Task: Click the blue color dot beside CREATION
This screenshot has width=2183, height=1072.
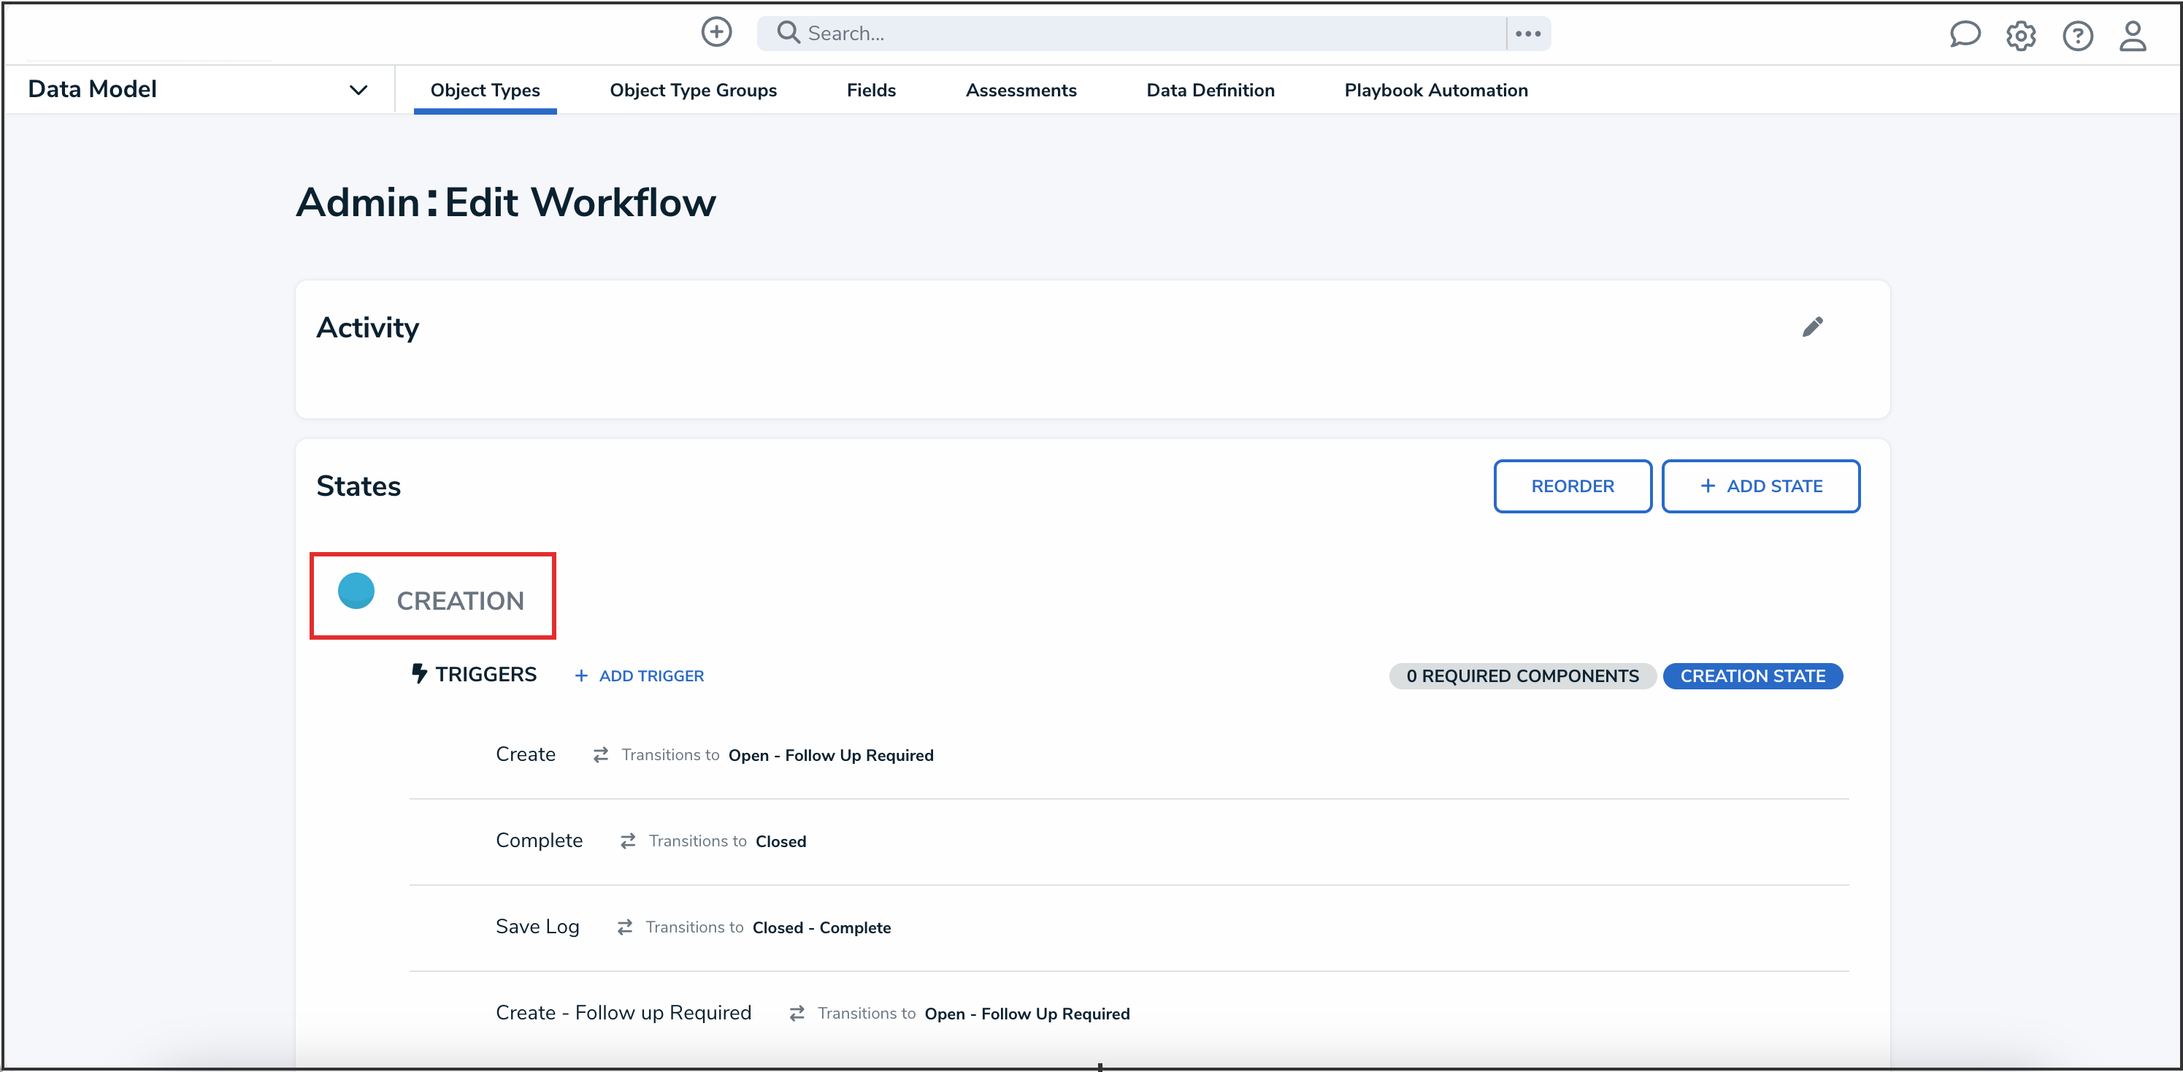Action: [356, 592]
